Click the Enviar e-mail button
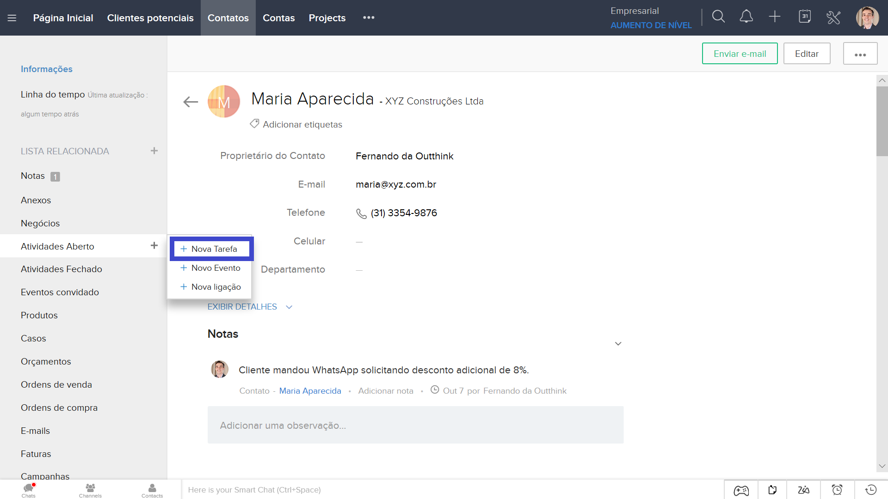Viewport: 888px width, 499px height. tap(740, 54)
